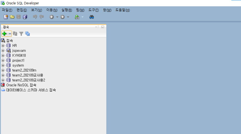
Task: Open the Back history dropdown arrow
Action: (57, 17)
